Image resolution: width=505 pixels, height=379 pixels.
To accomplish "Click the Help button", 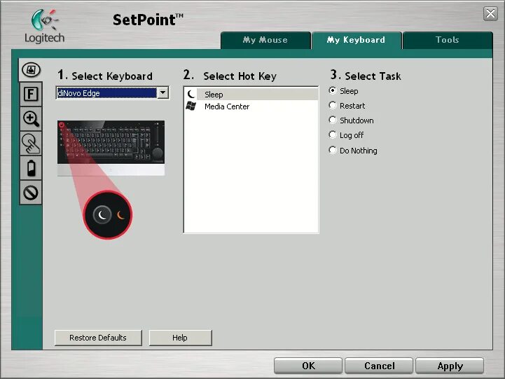I will 180,338.
